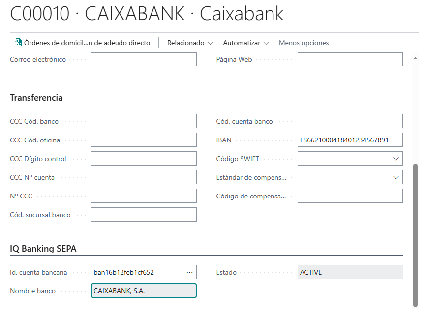The width and height of the screenshot is (425, 309).
Task: Click the Página Web input field
Action: pyautogui.click(x=350, y=59)
